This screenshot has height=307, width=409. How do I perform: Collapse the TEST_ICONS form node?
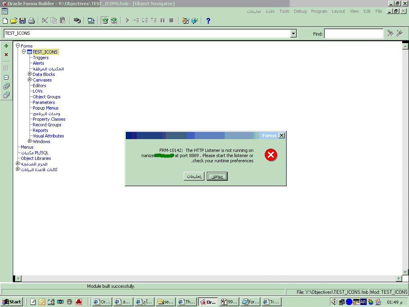point(24,52)
